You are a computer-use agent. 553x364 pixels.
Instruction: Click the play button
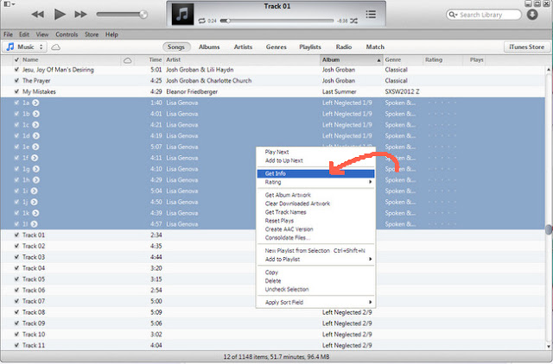coord(60,15)
